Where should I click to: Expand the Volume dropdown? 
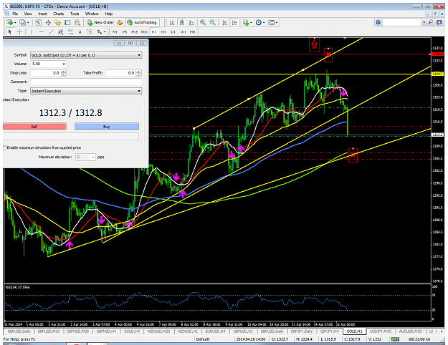pos(64,64)
